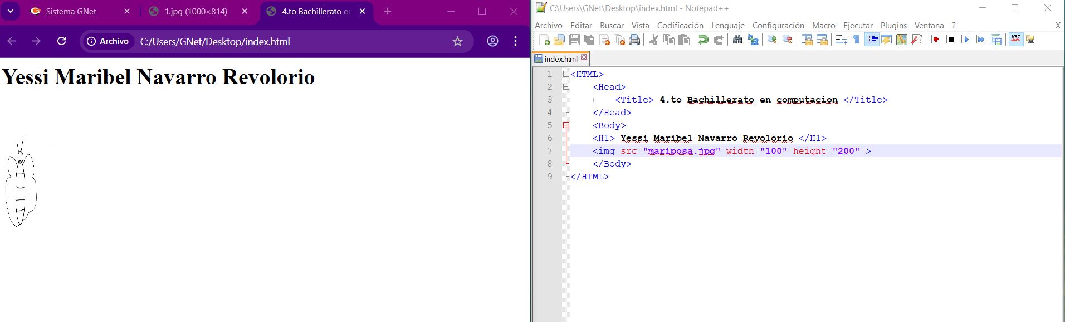This screenshot has height=322, width=1065.
Task: Click the Zoom In magnifier icon
Action: 772,40
